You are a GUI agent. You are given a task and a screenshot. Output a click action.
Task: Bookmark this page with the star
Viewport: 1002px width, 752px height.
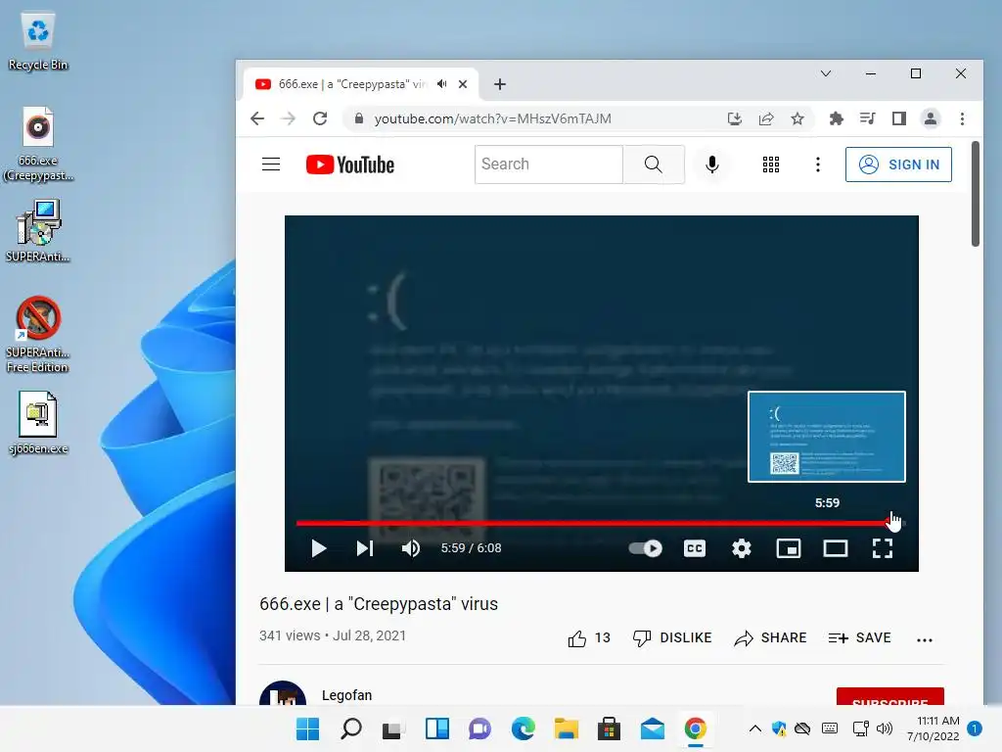coord(797,118)
